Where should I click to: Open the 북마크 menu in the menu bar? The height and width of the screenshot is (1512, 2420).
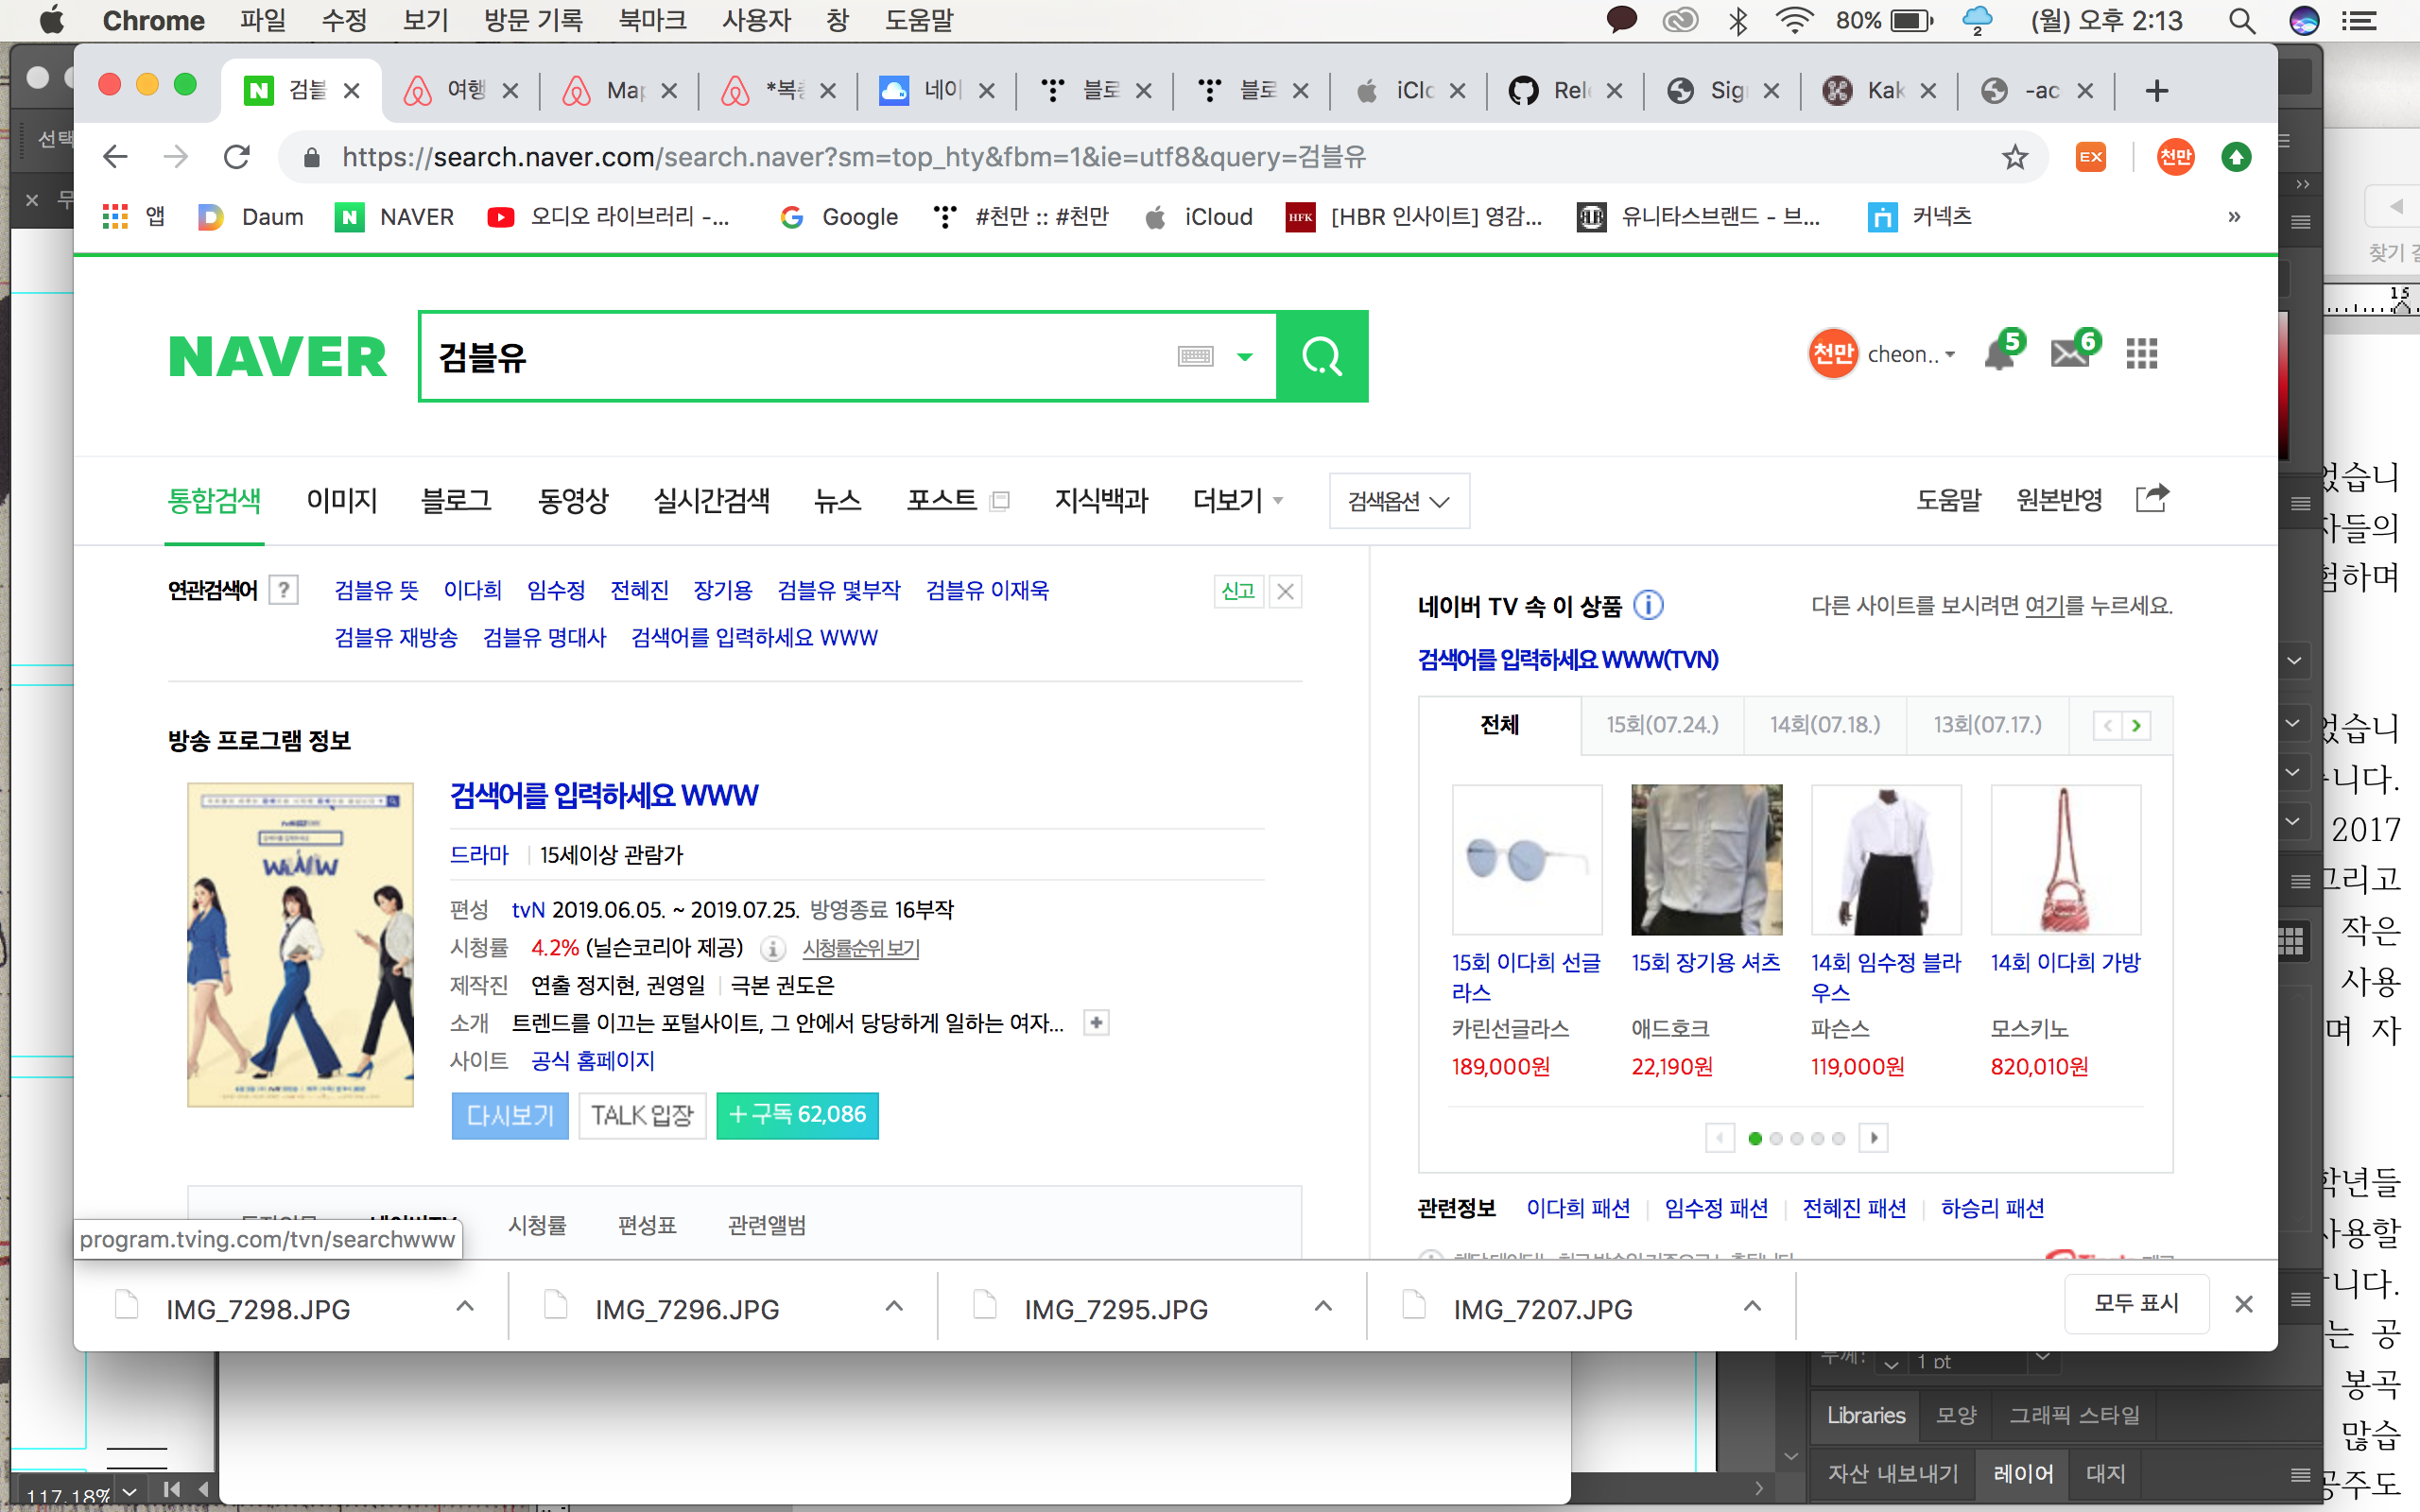coord(652,20)
